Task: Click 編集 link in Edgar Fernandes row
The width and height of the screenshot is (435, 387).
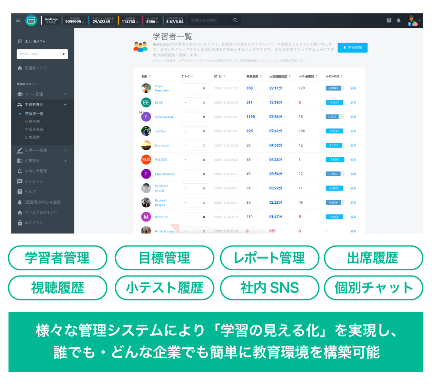Action: (353, 88)
